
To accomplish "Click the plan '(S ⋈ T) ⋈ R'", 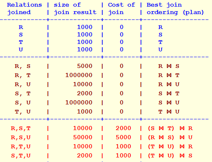I will [x=170, y=128].
